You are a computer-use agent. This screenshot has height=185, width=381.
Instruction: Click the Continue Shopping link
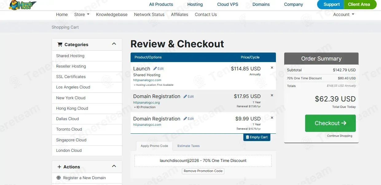tap(340, 136)
